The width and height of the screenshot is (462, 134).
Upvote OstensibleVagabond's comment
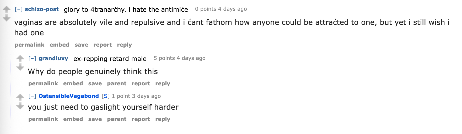20,97
